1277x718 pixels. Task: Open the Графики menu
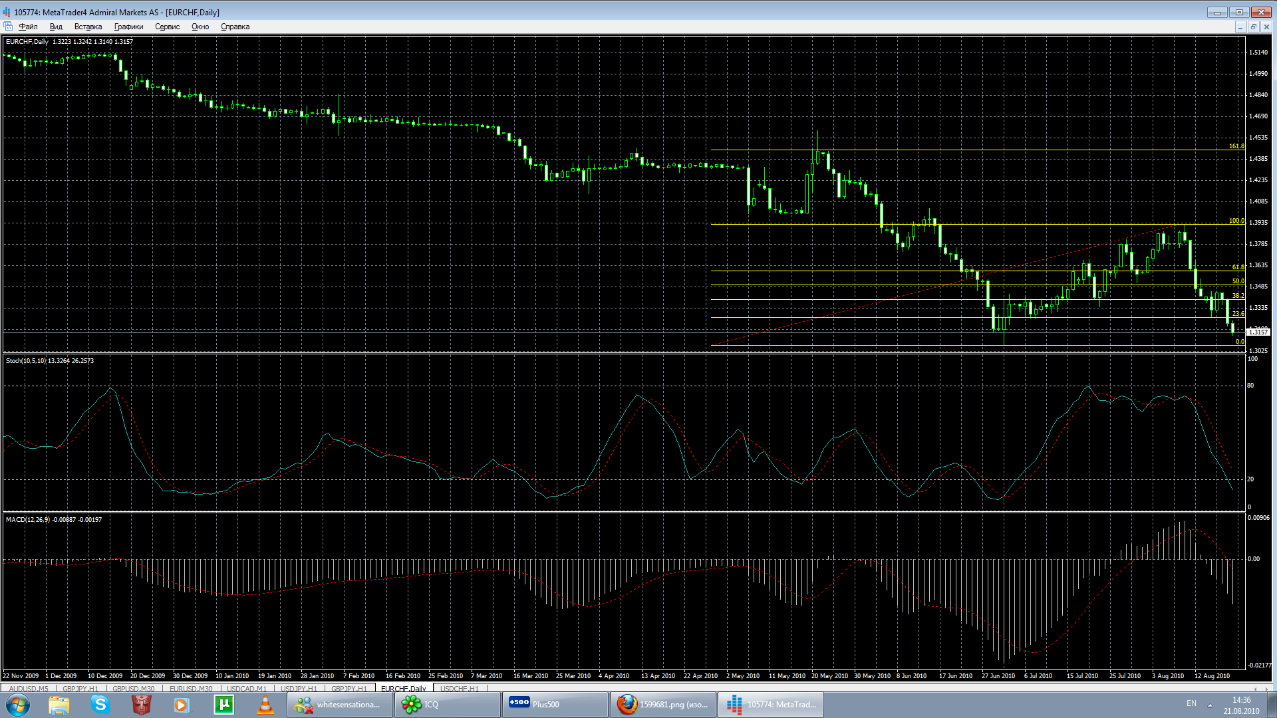pos(128,27)
